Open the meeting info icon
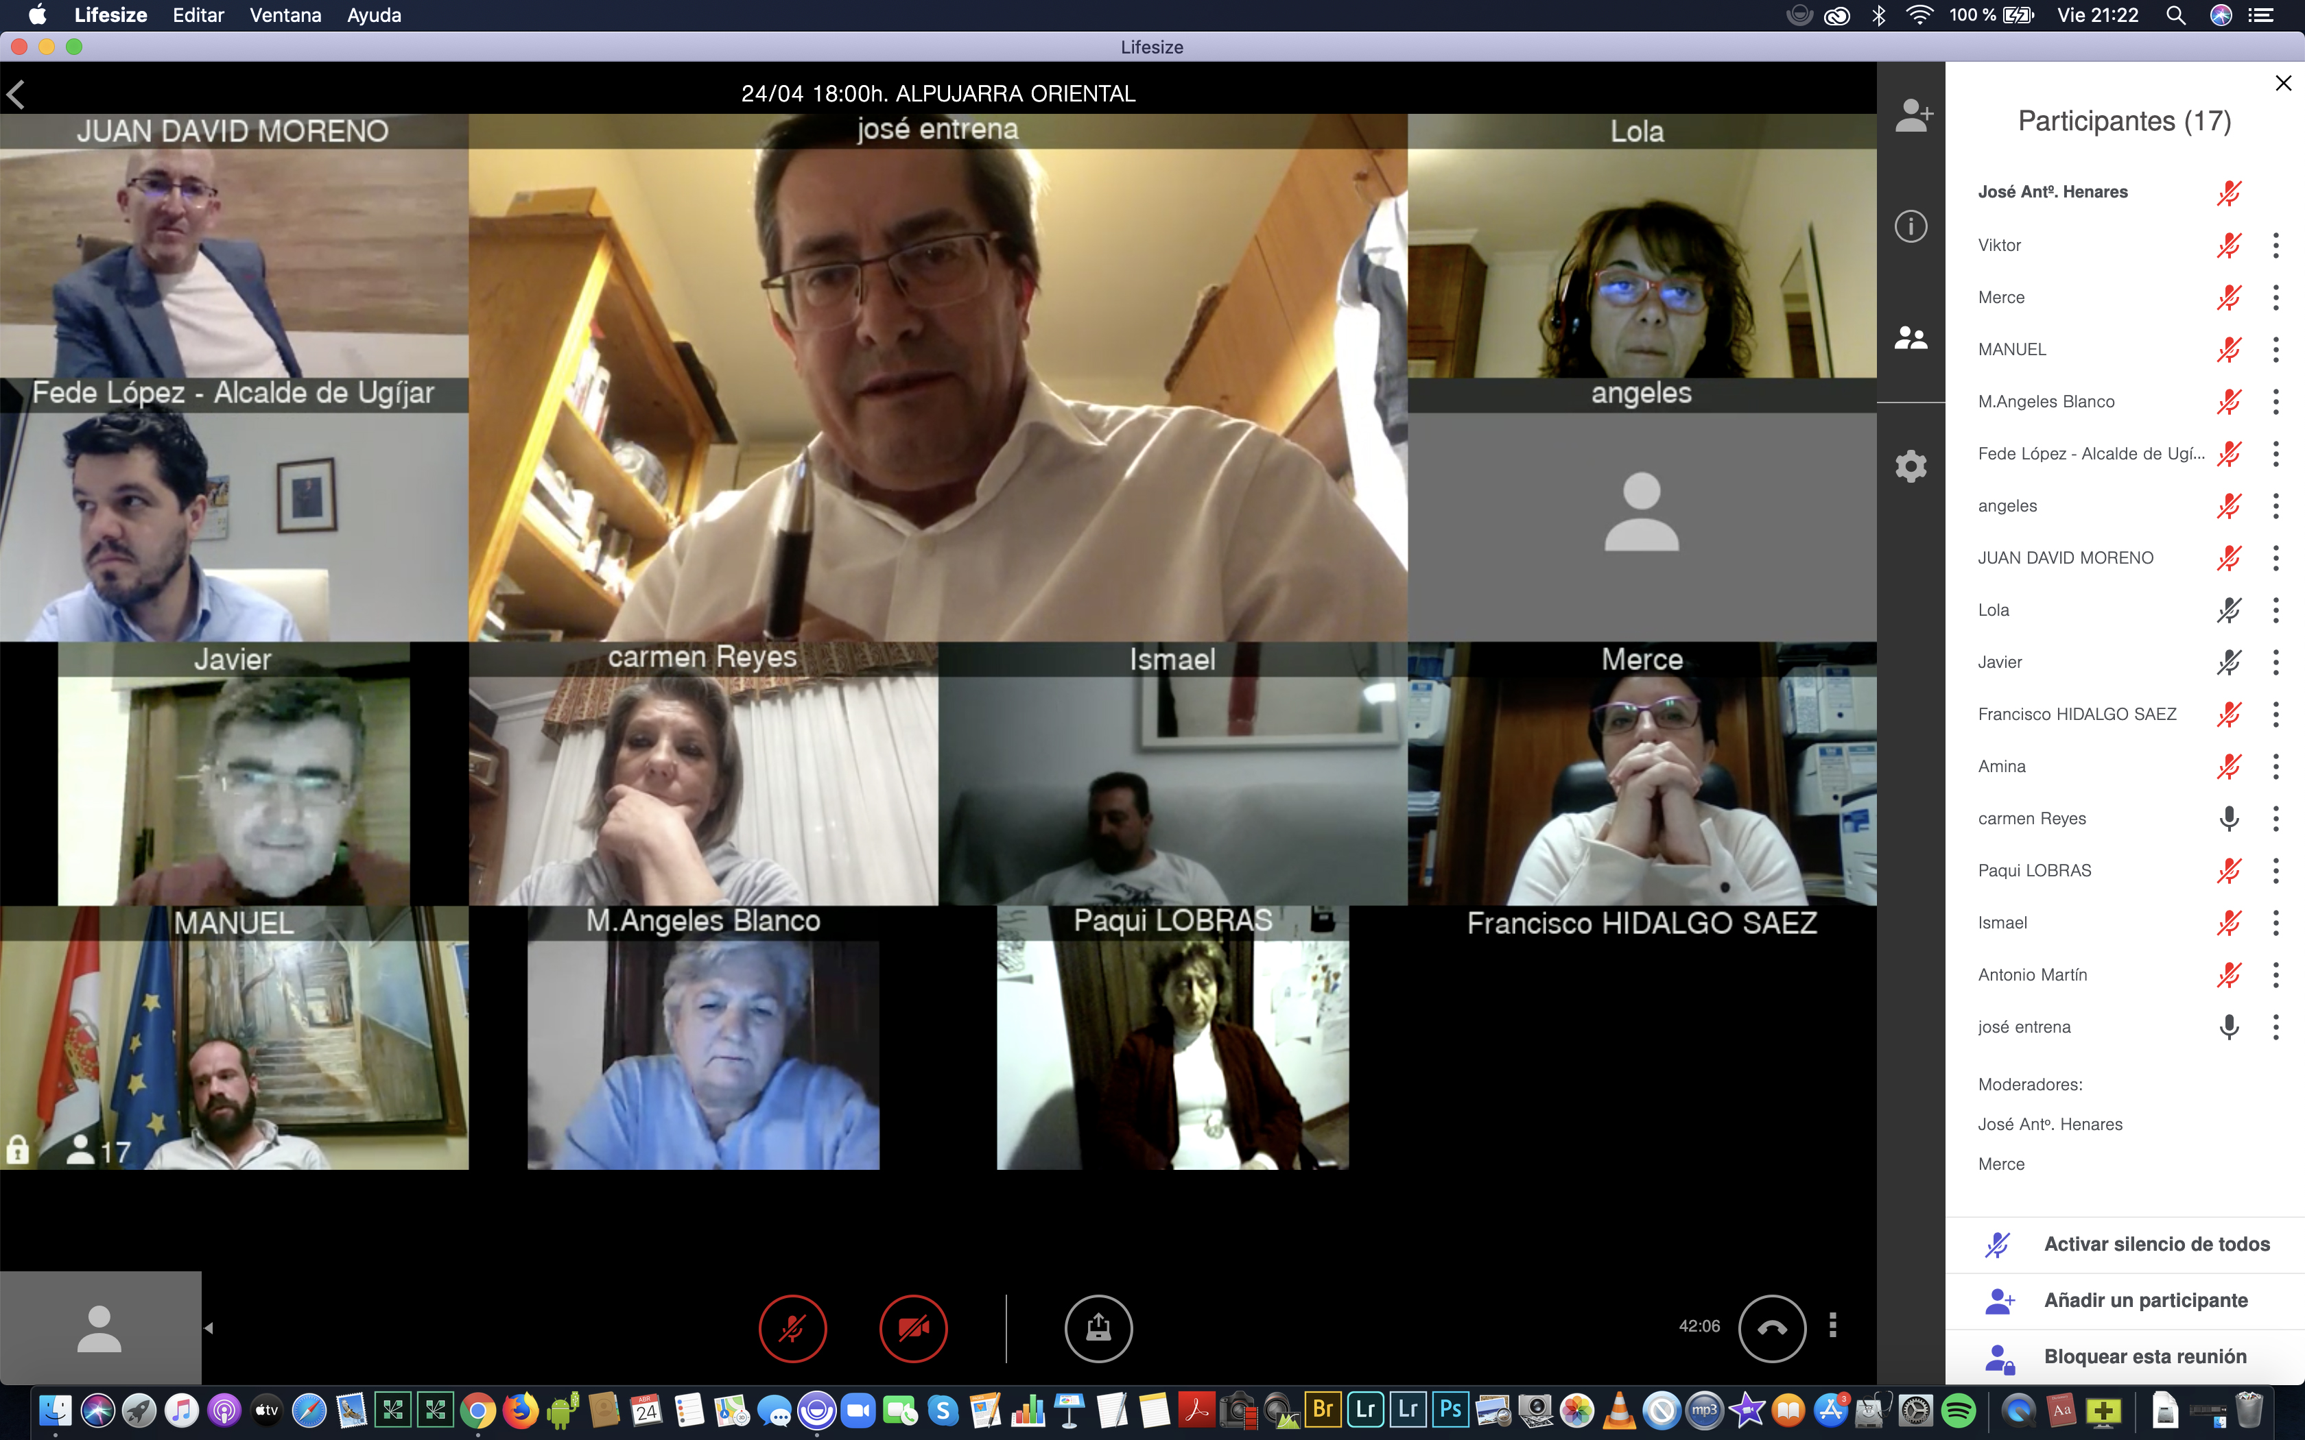The height and width of the screenshot is (1440, 2305). 1911,227
